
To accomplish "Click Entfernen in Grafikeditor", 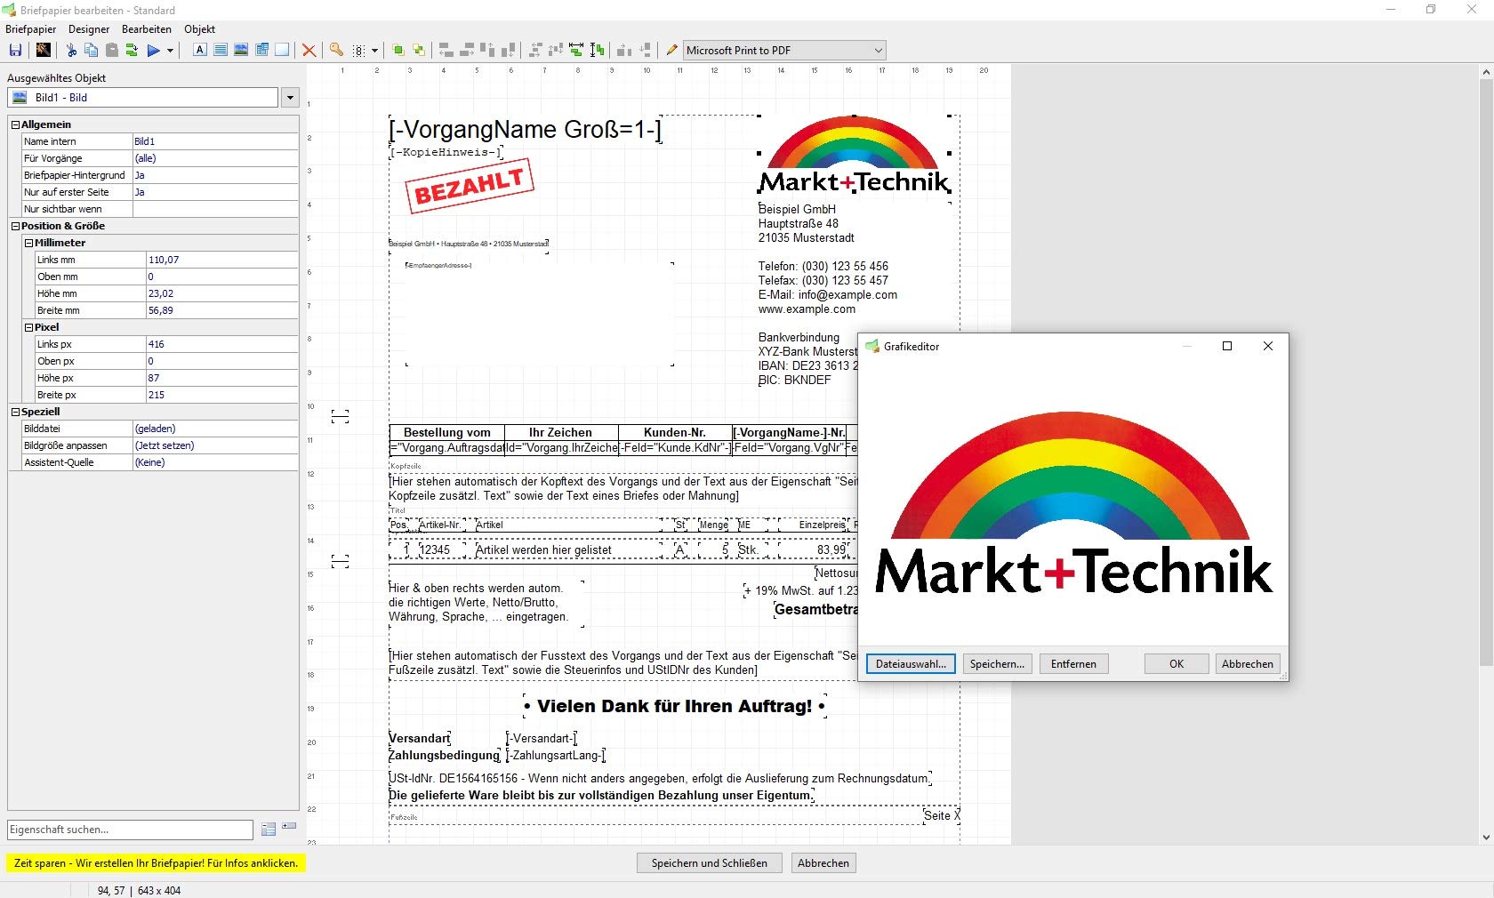I will click(x=1073, y=664).
